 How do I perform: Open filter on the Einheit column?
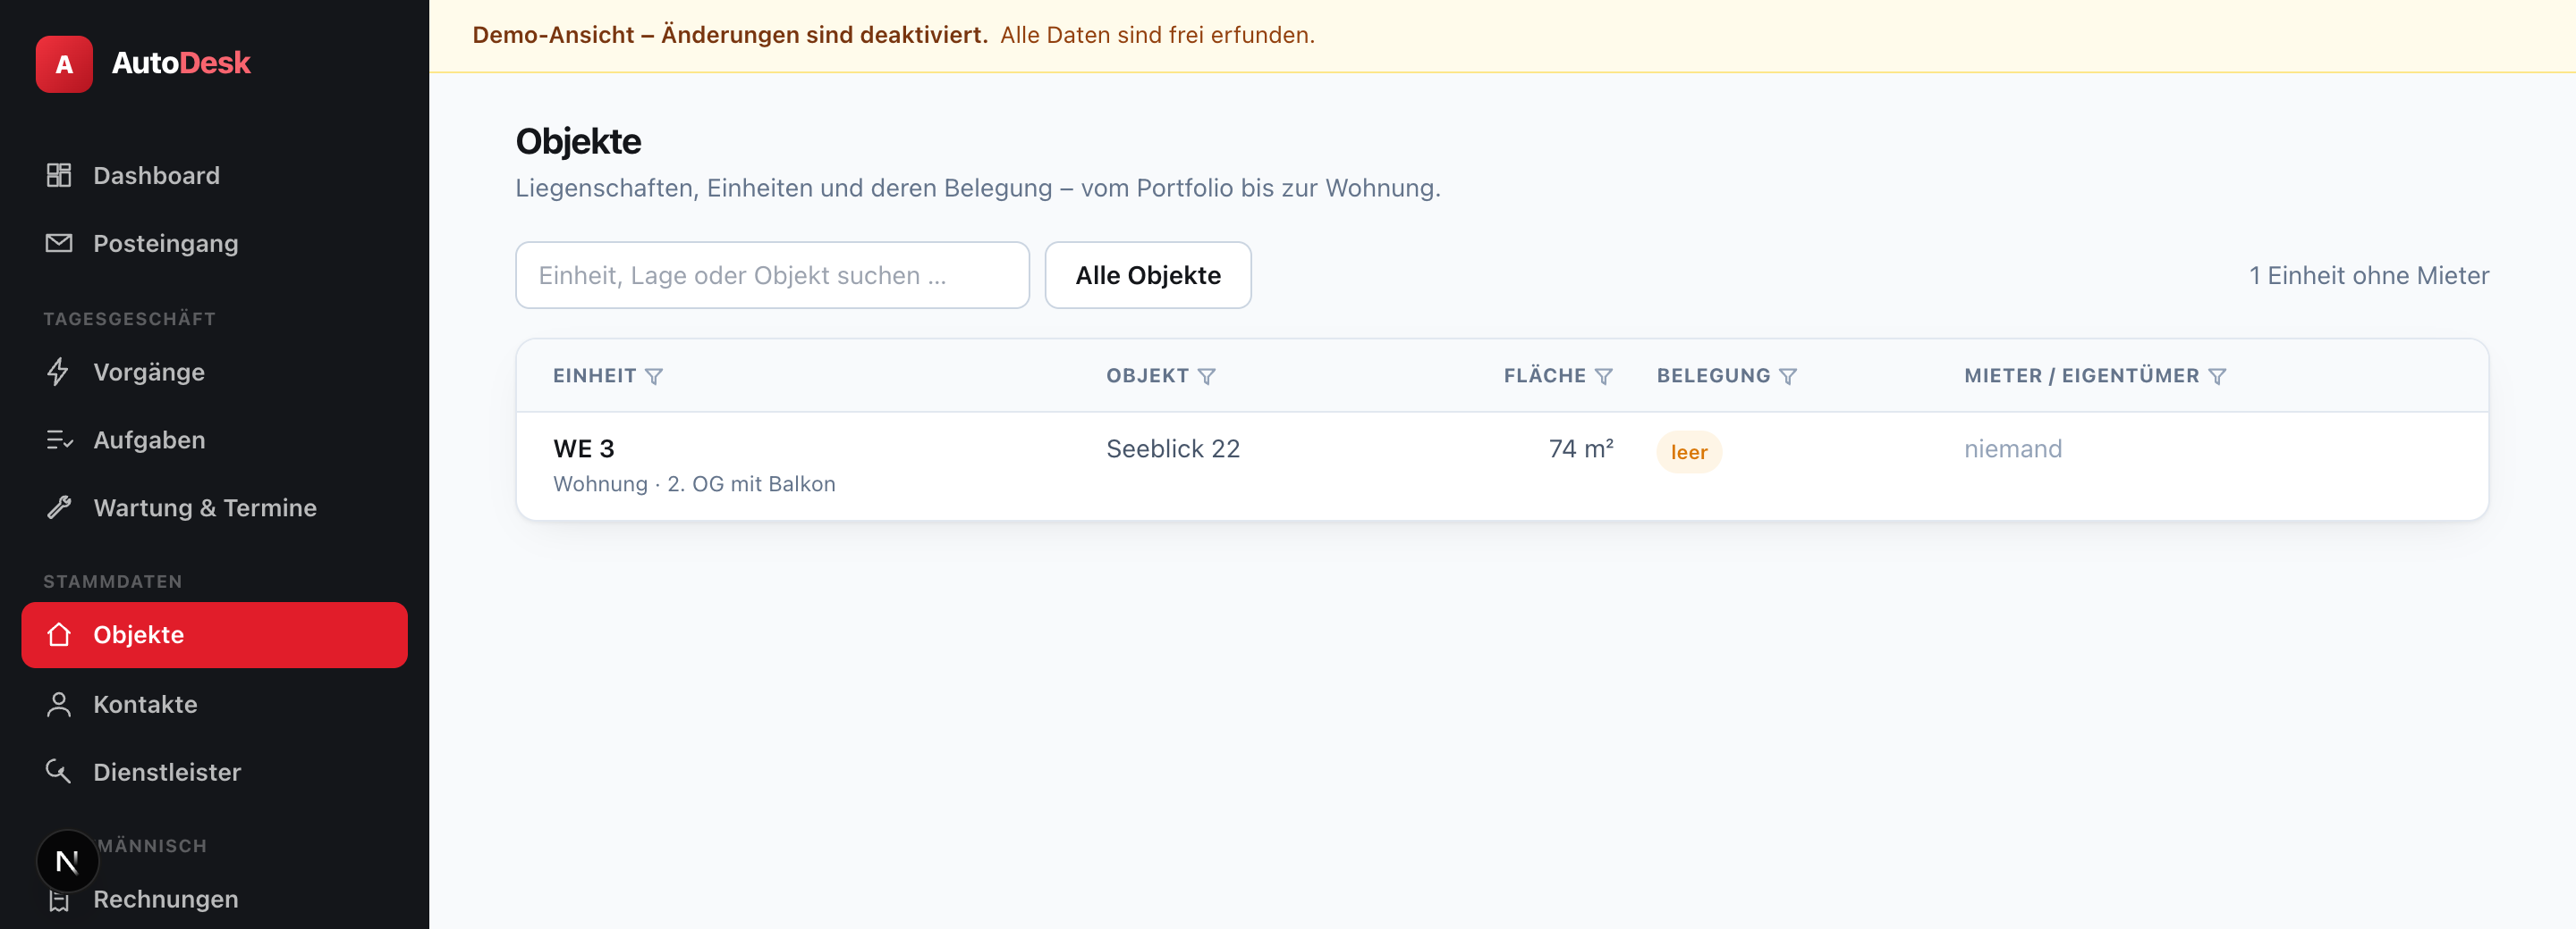(x=654, y=377)
